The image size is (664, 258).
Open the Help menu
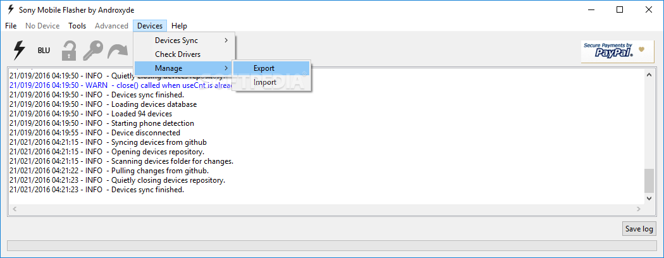179,26
